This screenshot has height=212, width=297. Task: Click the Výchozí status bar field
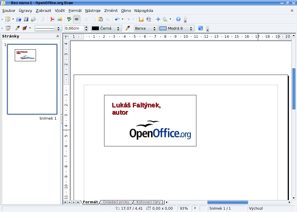[x=271, y=209]
